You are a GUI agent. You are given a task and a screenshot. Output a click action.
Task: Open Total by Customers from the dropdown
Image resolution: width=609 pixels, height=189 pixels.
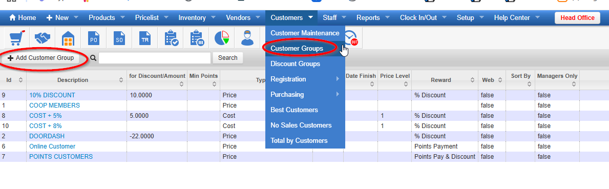point(305,140)
